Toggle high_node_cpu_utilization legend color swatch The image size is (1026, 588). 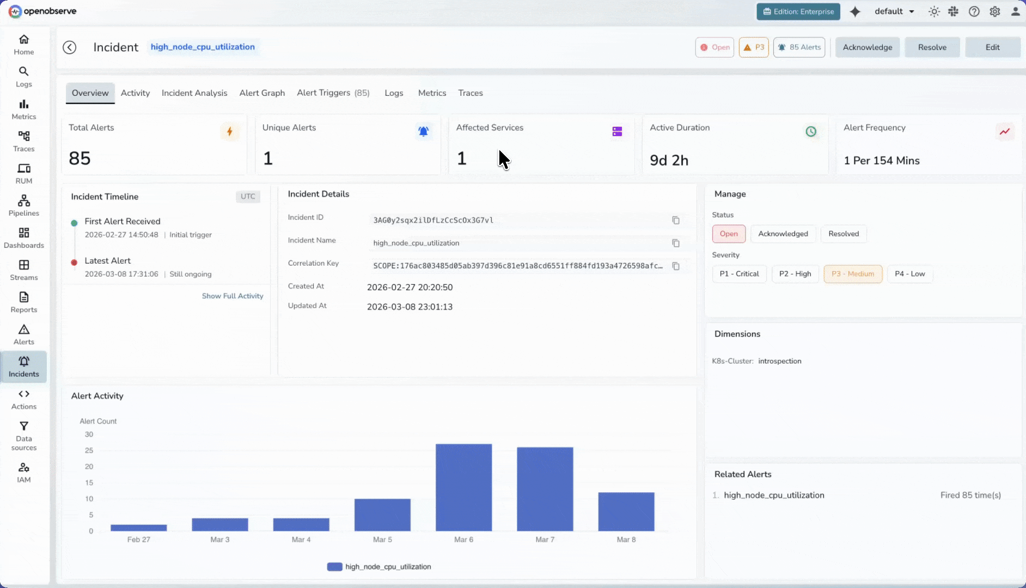point(334,567)
